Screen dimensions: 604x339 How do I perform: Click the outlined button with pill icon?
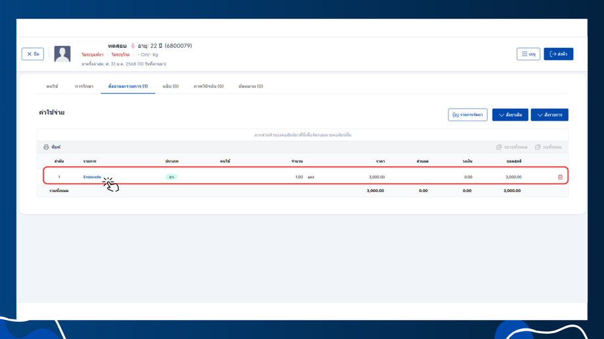coord(467,115)
